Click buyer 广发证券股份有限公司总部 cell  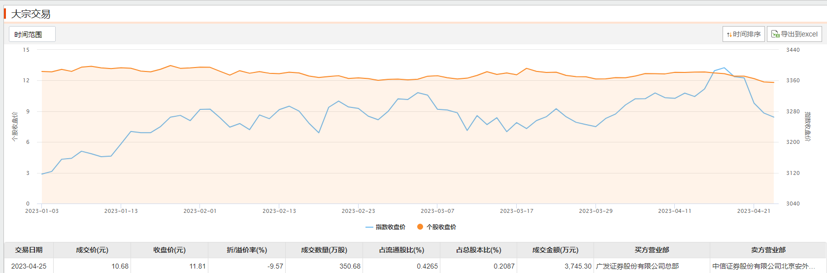[x=652, y=266]
